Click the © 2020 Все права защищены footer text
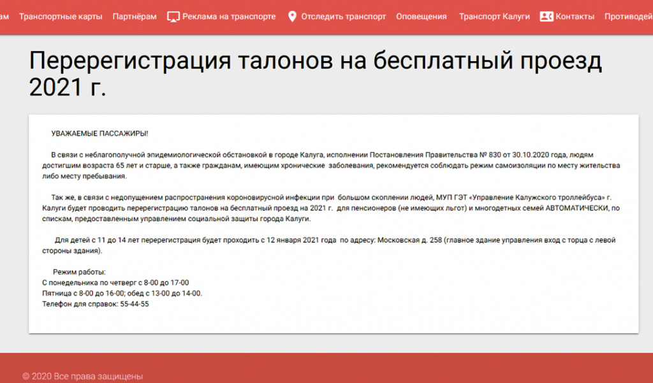The height and width of the screenshot is (383, 653). click(82, 376)
